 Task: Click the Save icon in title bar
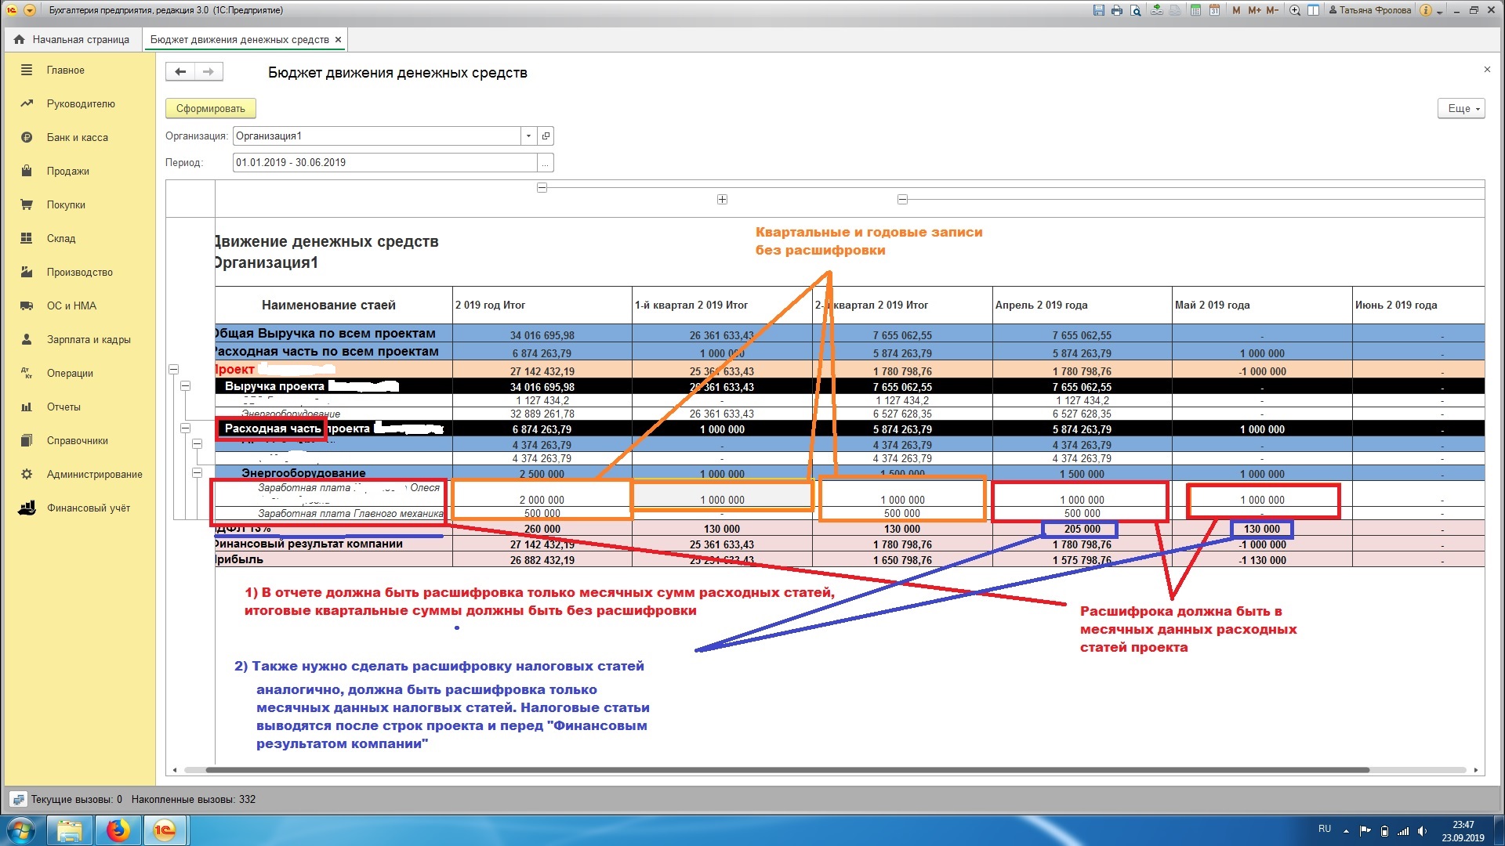click(1098, 10)
